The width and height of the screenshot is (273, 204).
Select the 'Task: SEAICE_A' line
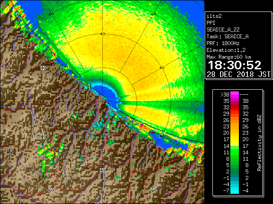pos(227,37)
